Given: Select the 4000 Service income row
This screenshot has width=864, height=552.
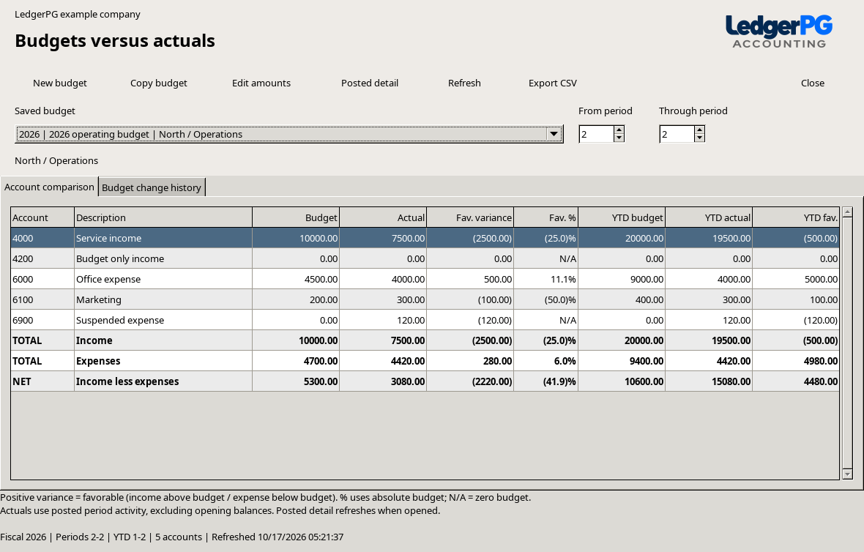Looking at the screenshot, I should [x=425, y=238].
